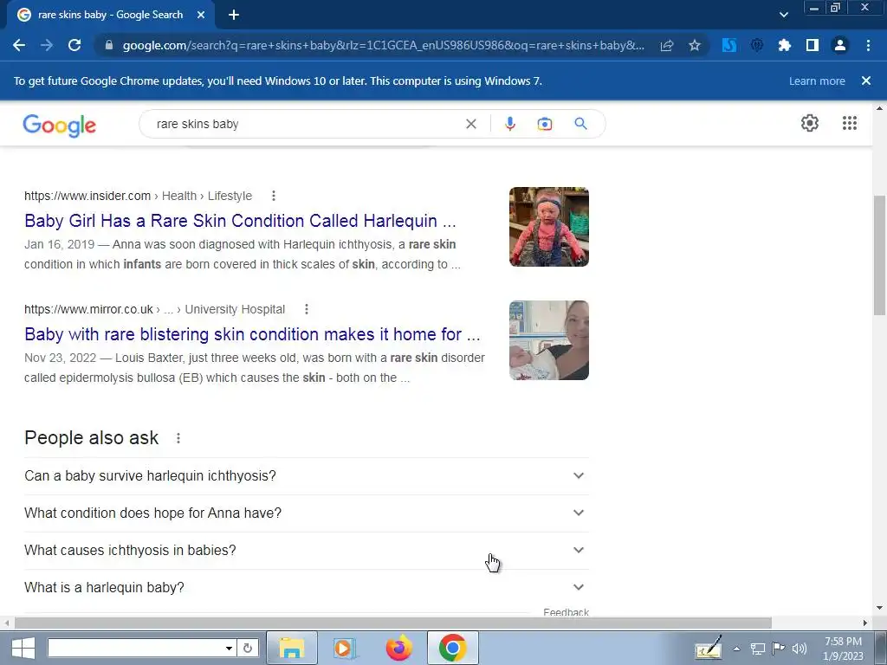This screenshot has height=665, width=887.
Task: Go to Google home via logo
Action: pyautogui.click(x=60, y=125)
